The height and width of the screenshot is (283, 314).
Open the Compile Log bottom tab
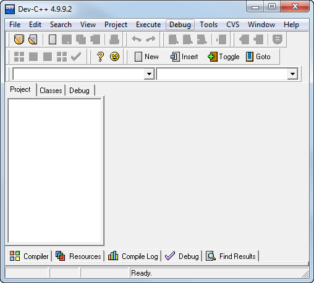point(133,256)
